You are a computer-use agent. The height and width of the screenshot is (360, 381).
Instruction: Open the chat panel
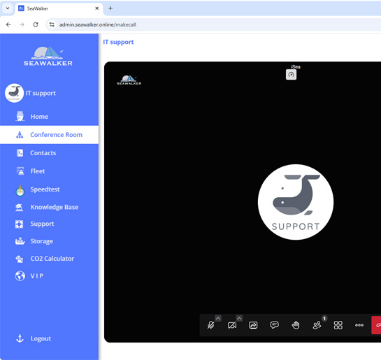(274, 325)
